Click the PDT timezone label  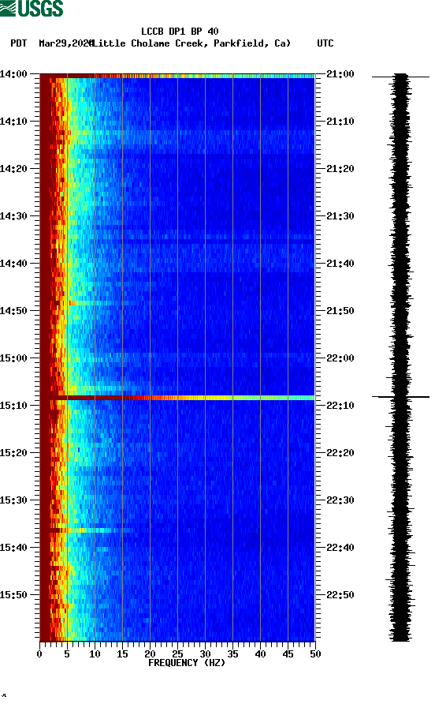click(19, 43)
